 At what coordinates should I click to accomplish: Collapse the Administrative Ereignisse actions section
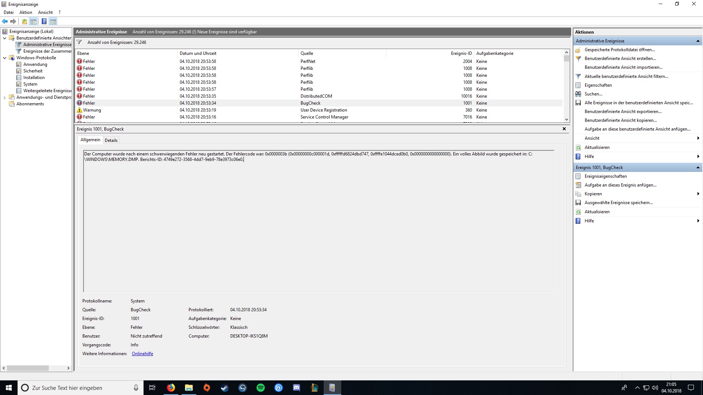pos(698,41)
